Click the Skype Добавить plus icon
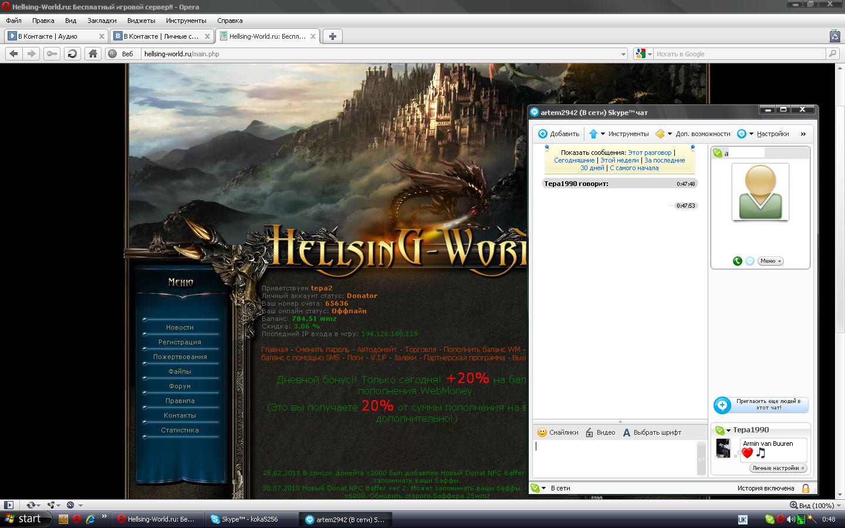The image size is (845, 528). pyautogui.click(x=543, y=134)
